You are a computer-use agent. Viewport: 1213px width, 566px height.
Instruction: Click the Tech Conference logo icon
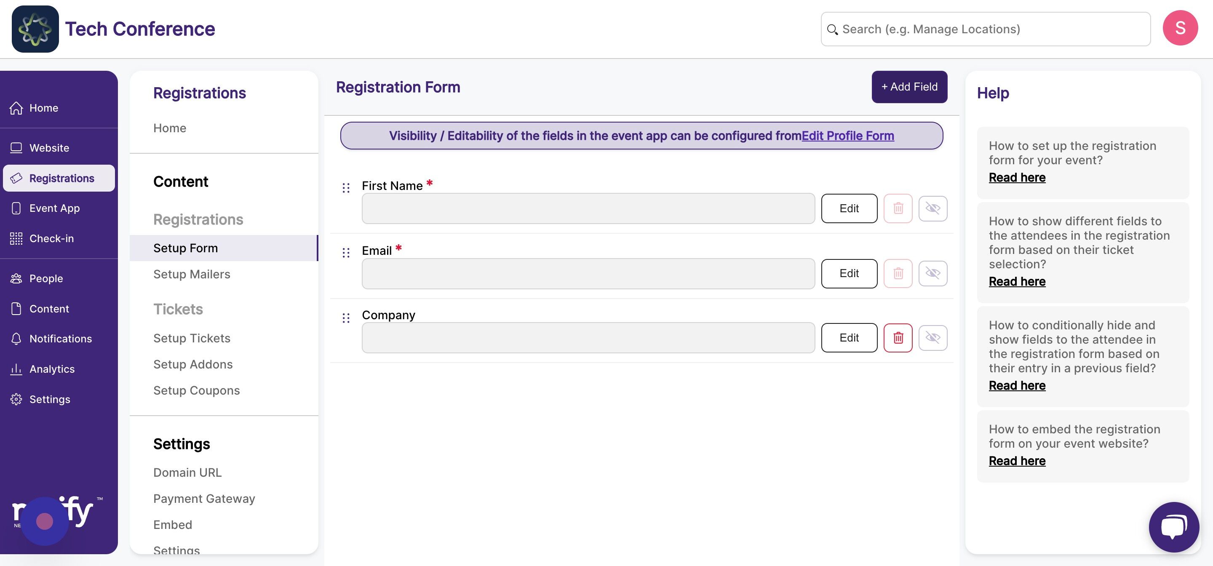(35, 29)
